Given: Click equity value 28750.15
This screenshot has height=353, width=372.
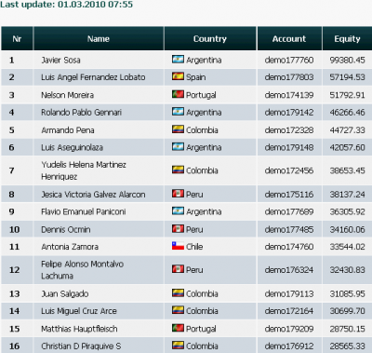Looking at the screenshot, I should point(347,329).
